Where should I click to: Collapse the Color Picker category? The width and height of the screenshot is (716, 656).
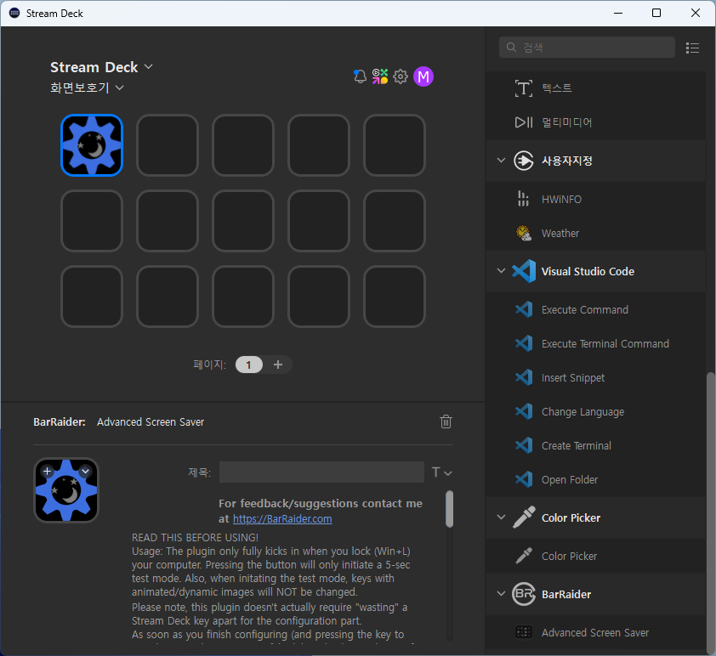pyautogui.click(x=501, y=517)
